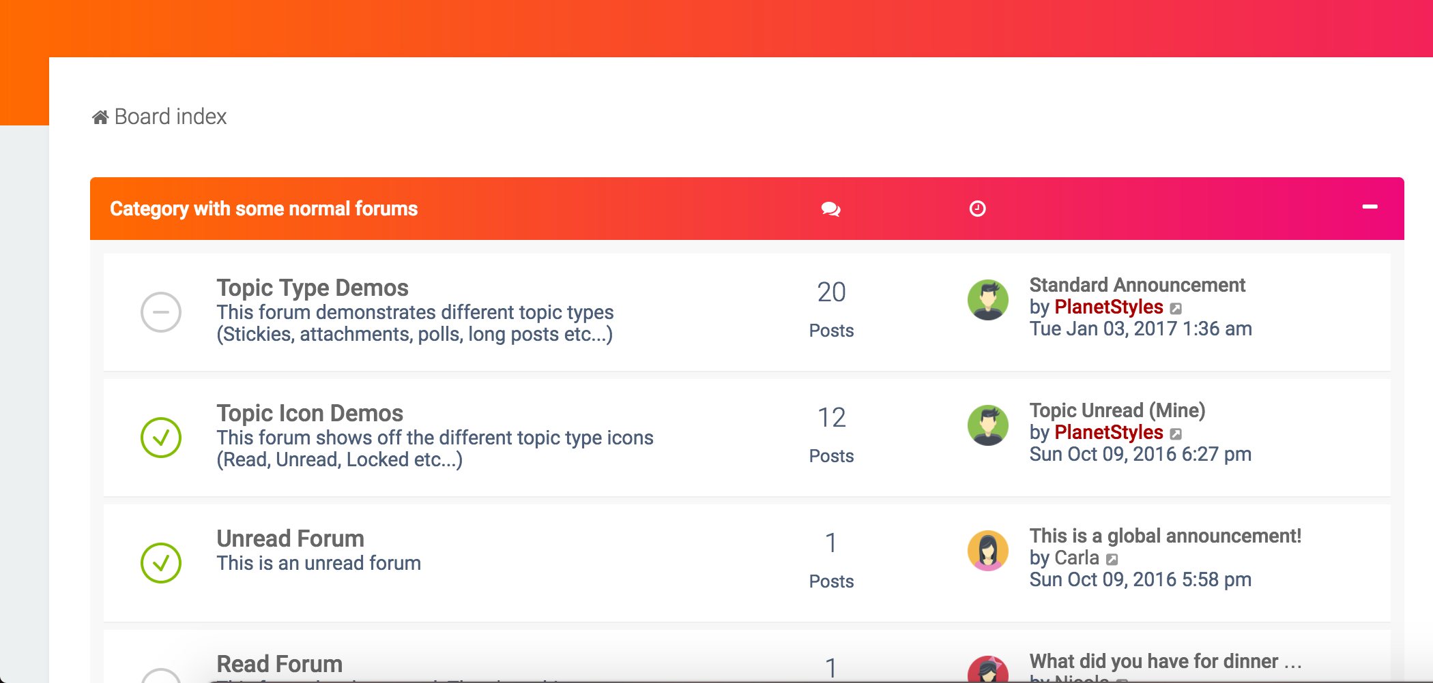Open the Read Forum title
This screenshot has height=683, width=1433.
point(279,664)
